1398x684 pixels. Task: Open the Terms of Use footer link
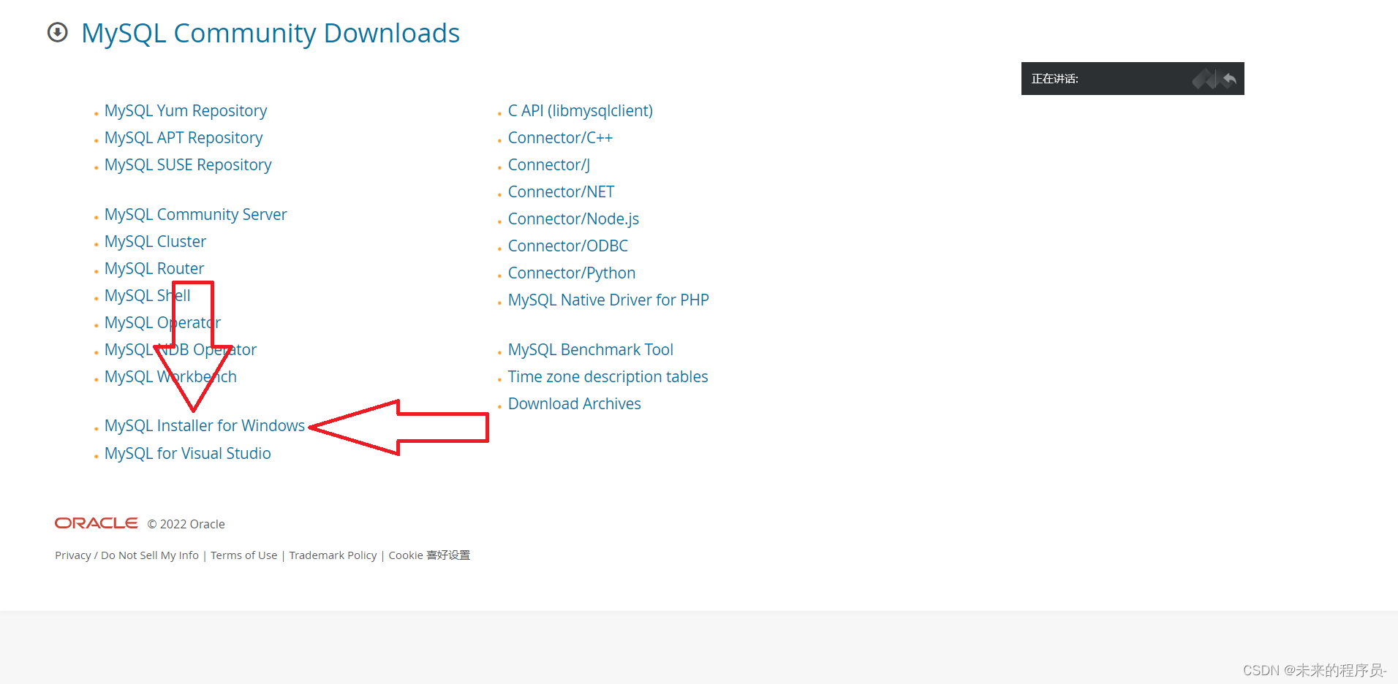coord(244,555)
